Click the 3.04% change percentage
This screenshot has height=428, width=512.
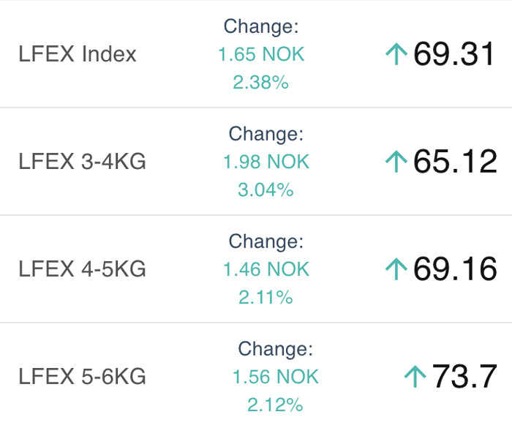coord(266,189)
